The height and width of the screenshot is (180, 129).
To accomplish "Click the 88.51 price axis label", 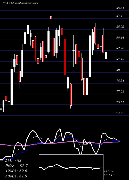I will pyautogui.click(x=120, y=8).
